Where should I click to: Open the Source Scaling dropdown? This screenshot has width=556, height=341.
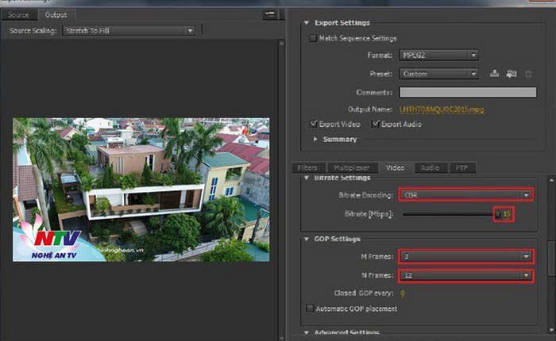(129, 30)
